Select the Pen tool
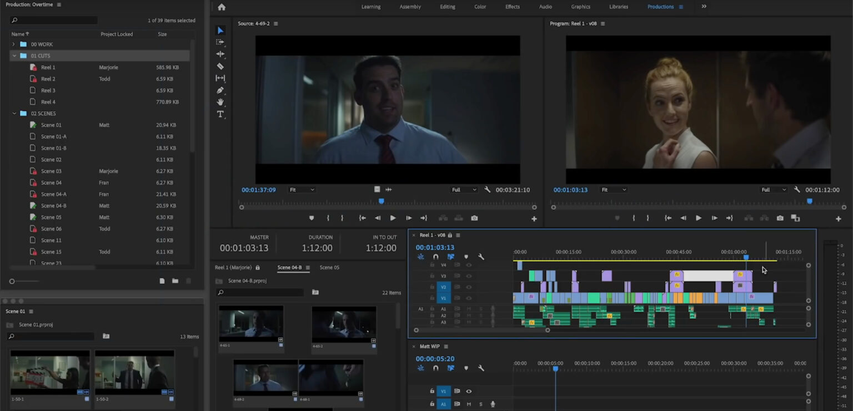This screenshot has height=411, width=853. coord(220,90)
